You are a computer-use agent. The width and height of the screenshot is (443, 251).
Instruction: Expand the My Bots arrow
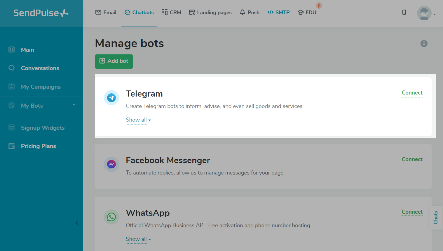[74, 105]
